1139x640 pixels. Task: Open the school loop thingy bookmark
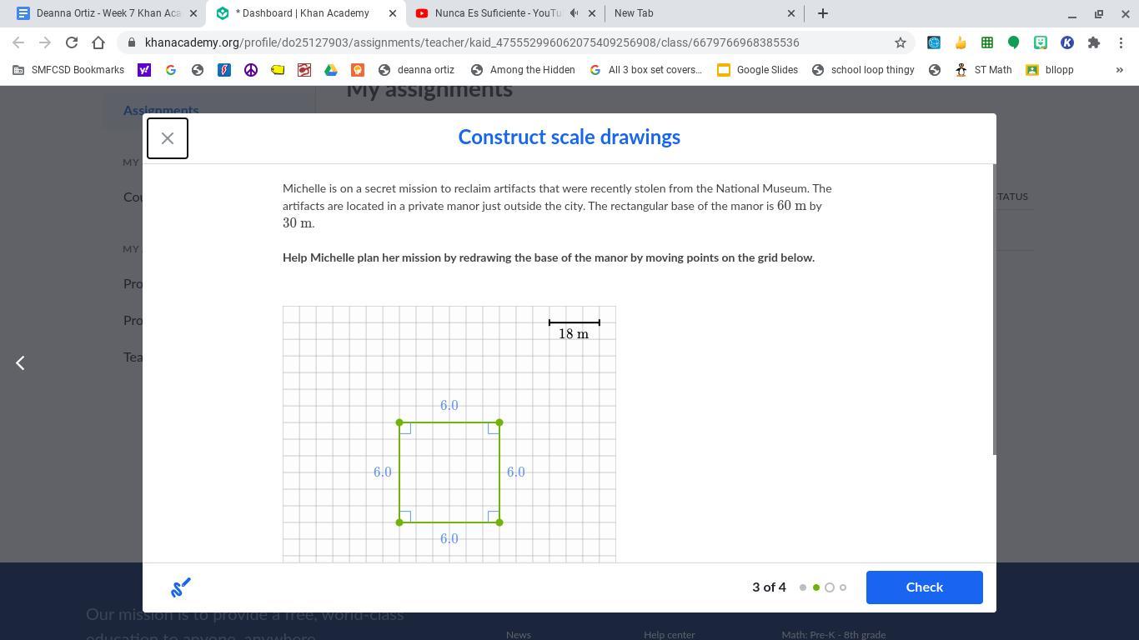(x=863, y=70)
